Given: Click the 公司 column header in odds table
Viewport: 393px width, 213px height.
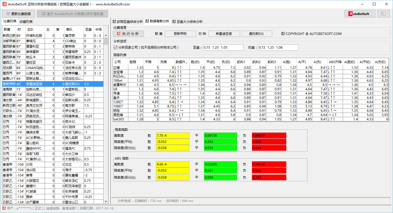Looking at the screenshot, I should pos(121,62).
